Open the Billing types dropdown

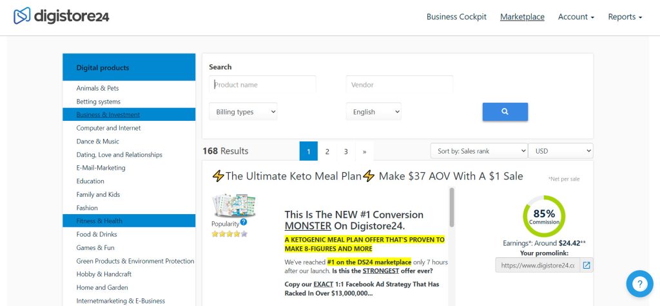pos(243,112)
